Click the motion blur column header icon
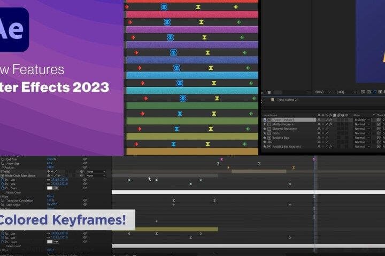385x256 pixels. (338, 115)
